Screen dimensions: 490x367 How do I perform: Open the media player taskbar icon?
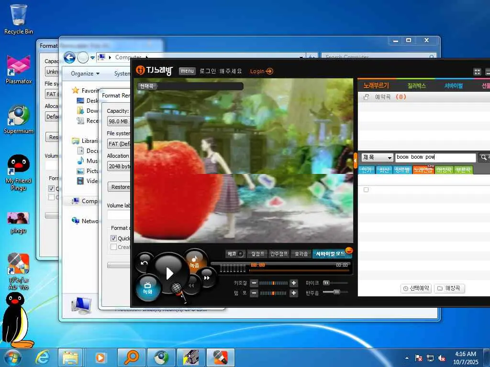click(x=100, y=357)
